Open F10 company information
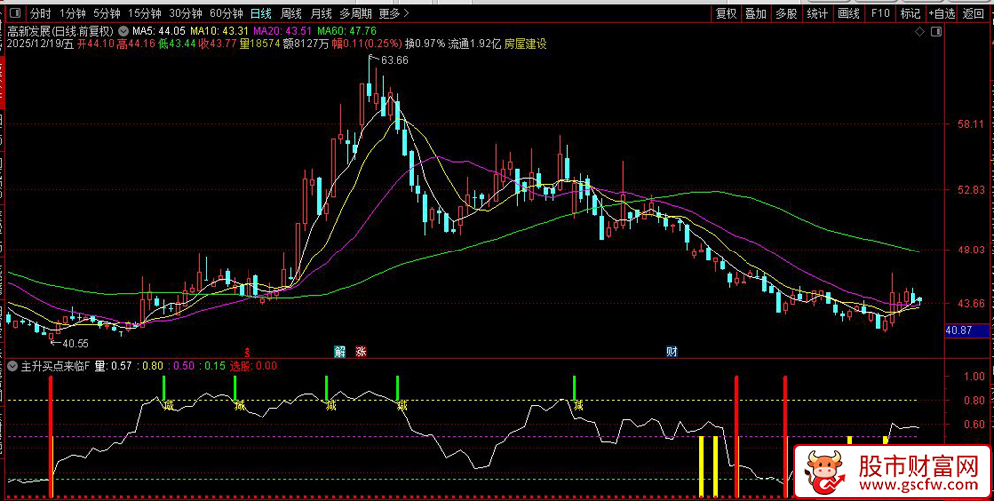The image size is (994, 501). (880, 14)
